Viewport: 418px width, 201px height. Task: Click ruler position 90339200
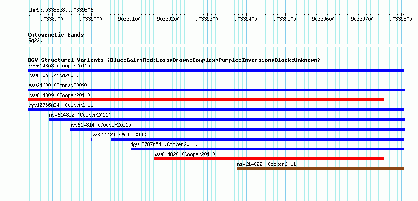[169, 19]
